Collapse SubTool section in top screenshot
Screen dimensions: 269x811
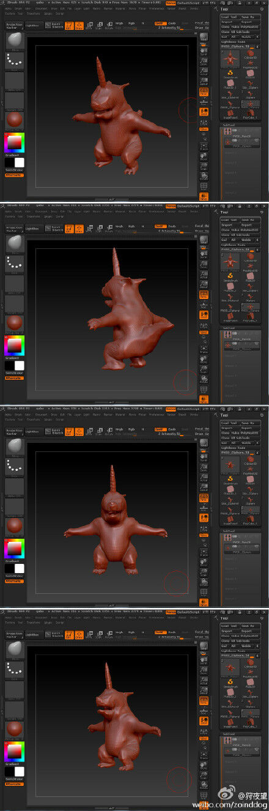click(x=228, y=124)
